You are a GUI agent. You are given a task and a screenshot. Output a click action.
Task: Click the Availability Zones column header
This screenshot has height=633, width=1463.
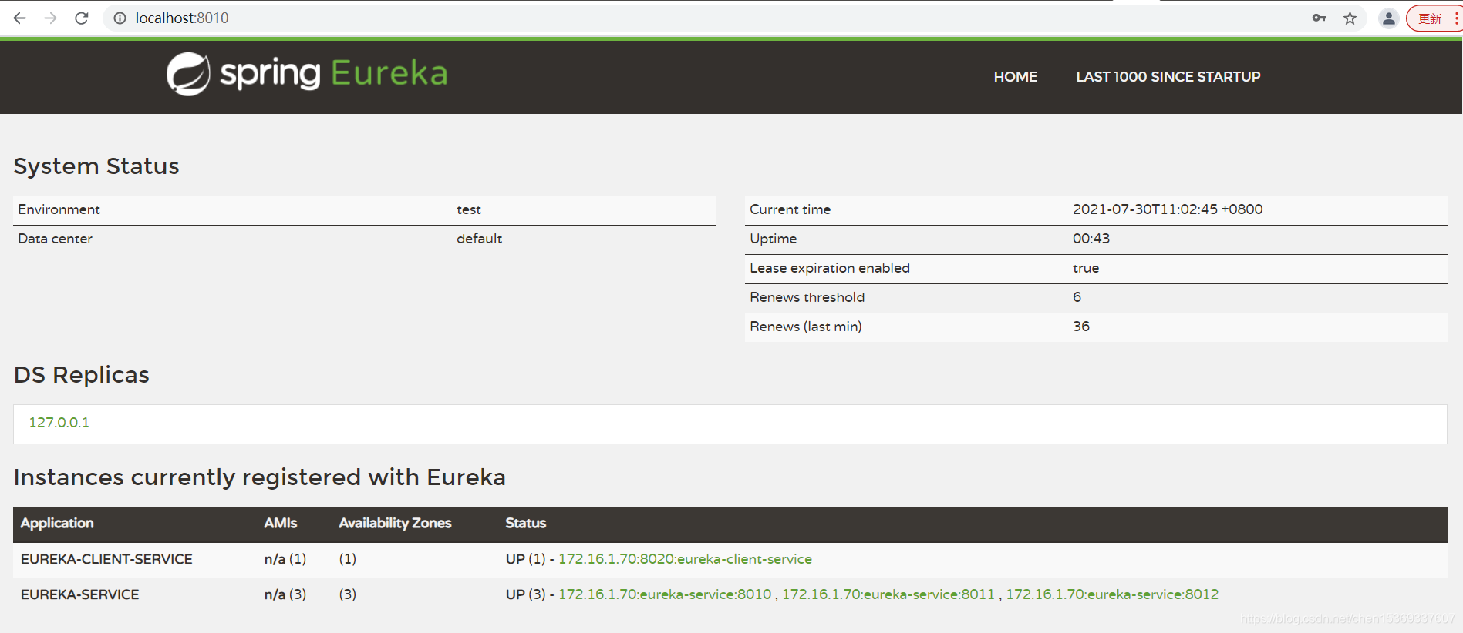point(395,523)
